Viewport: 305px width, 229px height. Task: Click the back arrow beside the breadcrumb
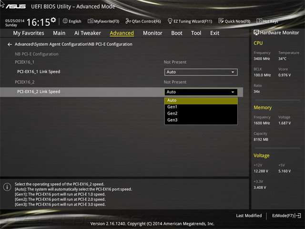point(10,44)
